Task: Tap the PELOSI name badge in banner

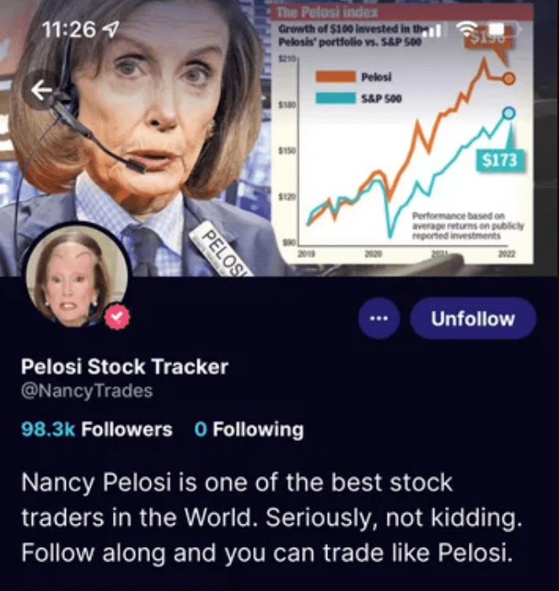Action: click(222, 249)
